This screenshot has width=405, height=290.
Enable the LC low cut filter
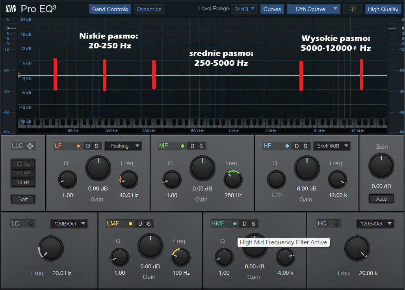[30, 224]
